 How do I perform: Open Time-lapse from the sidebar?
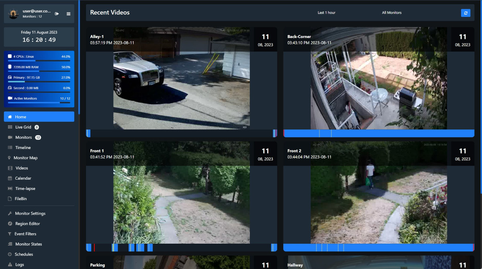(x=25, y=189)
